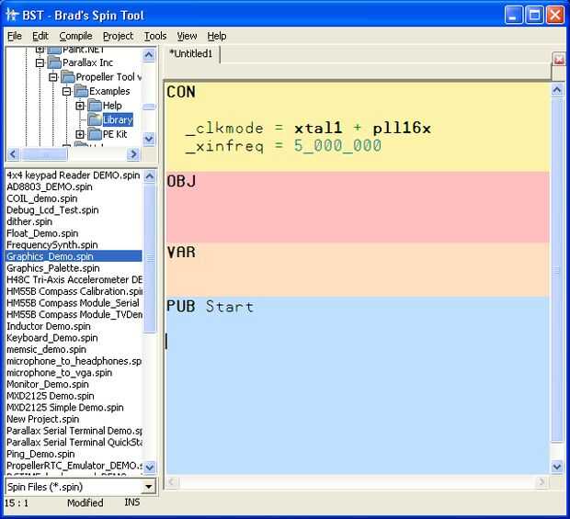Viewport: 570px width, 519px height.
Task: Select the PE Kit folder
Action: click(115, 134)
